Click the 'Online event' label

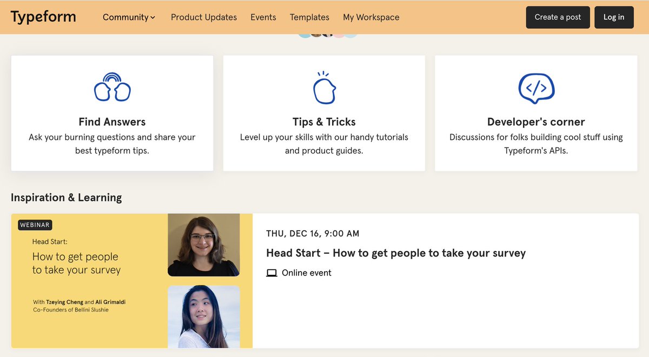[x=307, y=273]
